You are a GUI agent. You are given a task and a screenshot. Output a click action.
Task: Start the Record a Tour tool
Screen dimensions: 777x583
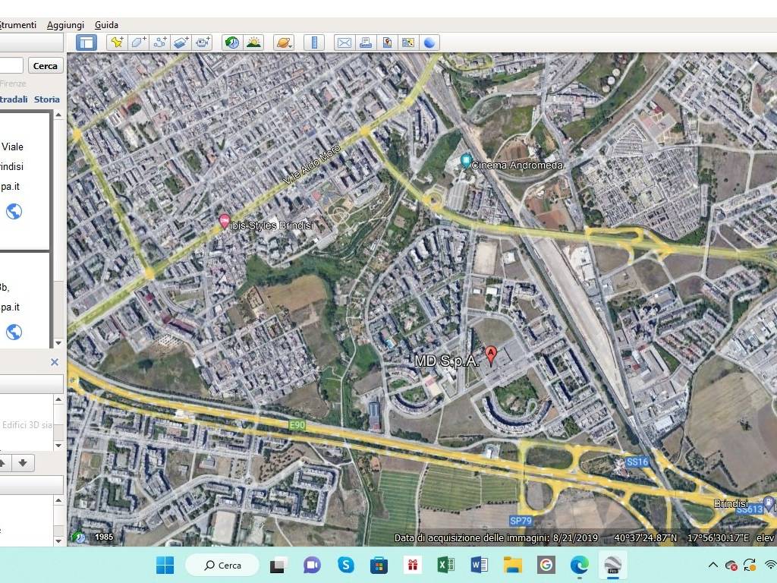click(x=202, y=43)
